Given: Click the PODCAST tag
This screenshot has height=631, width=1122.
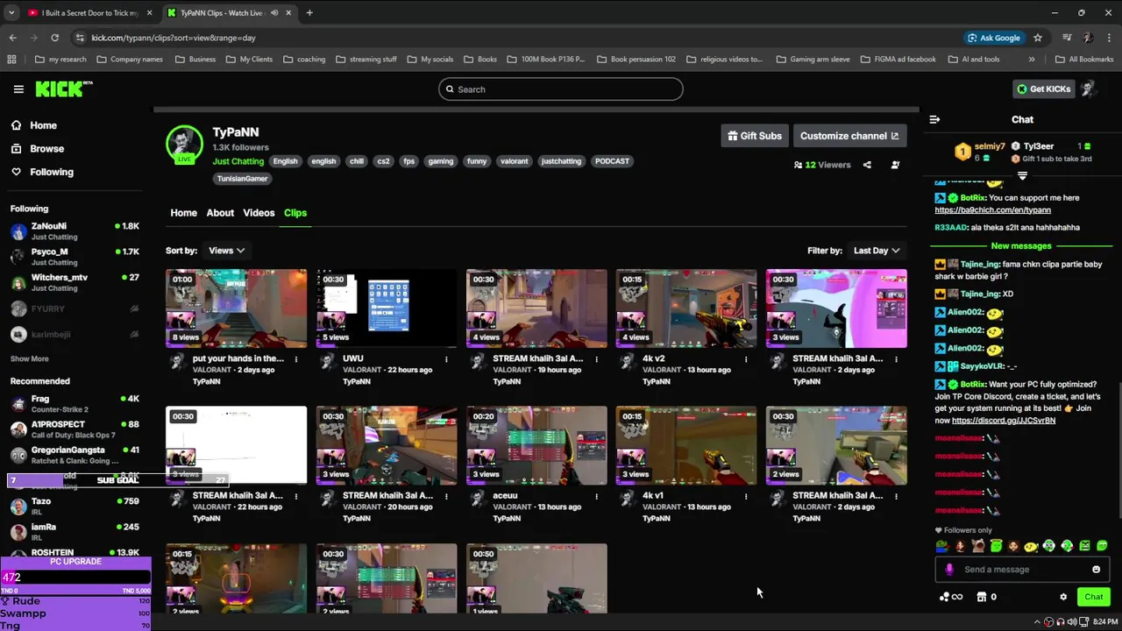Looking at the screenshot, I should click(612, 161).
